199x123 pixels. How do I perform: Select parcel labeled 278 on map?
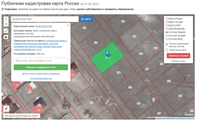pyautogui.click(x=130, y=87)
